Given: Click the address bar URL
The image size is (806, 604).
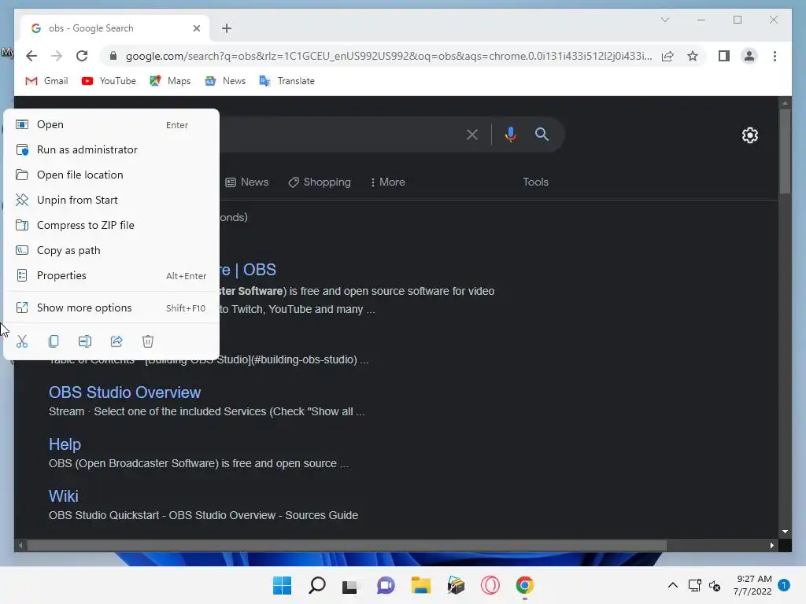Looking at the screenshot, I should [x=389, y=56].
